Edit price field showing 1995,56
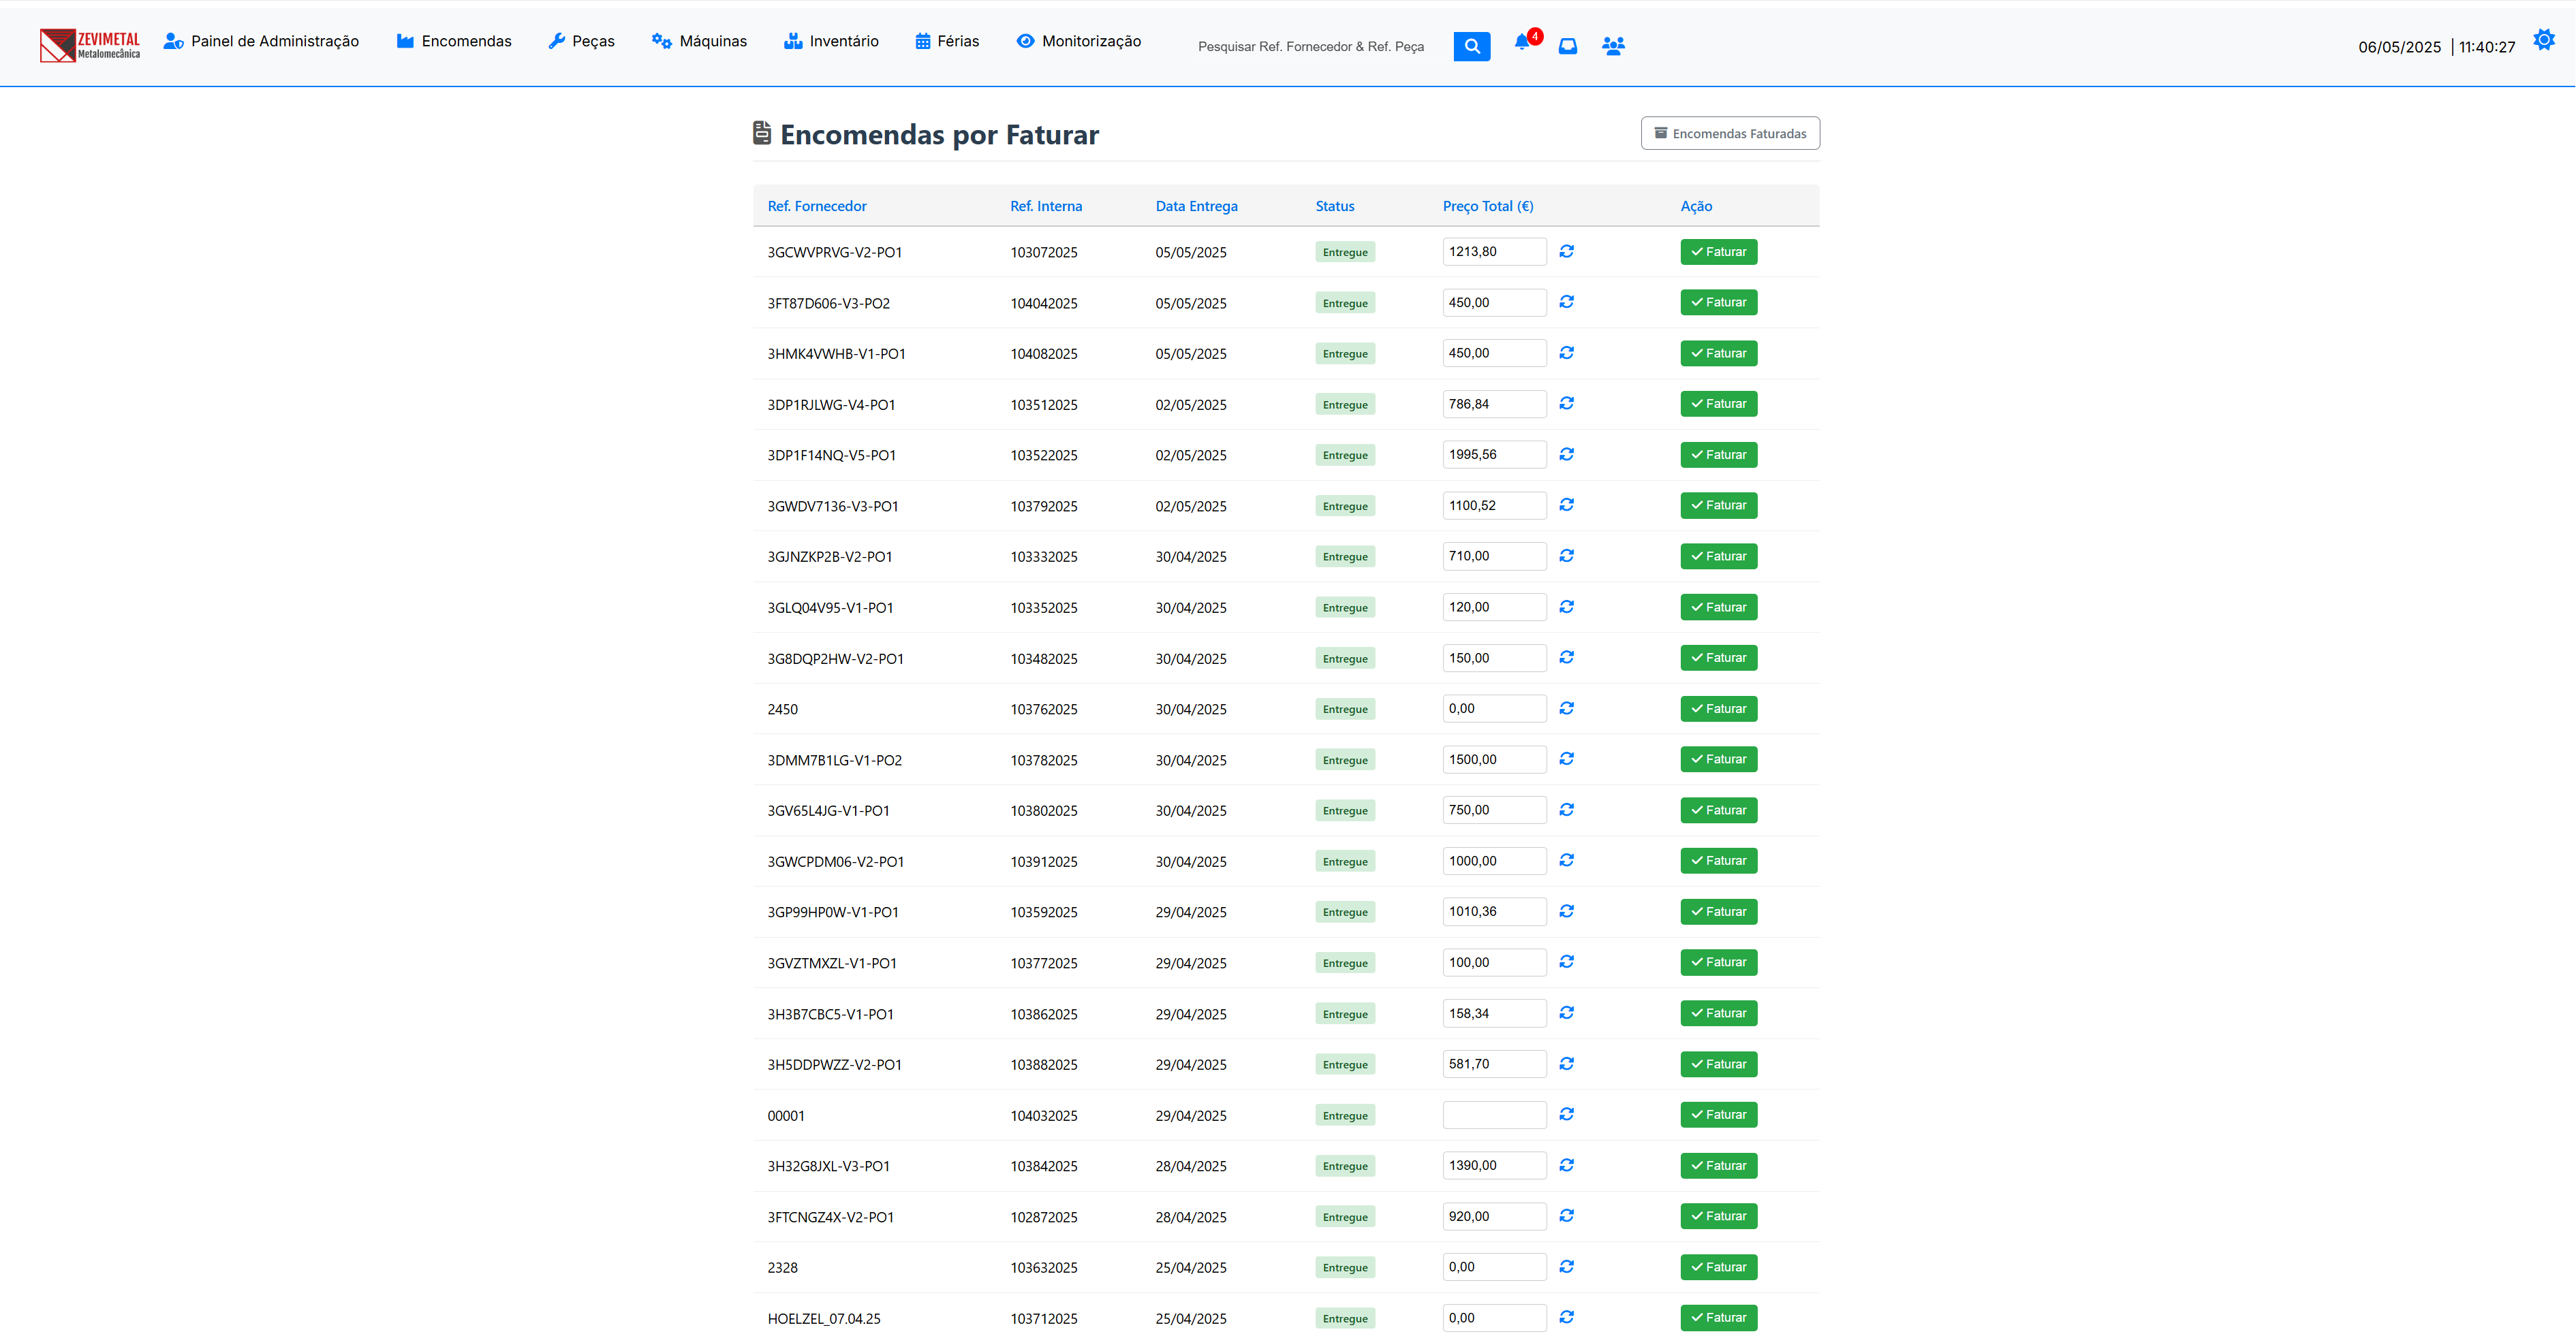 point(1494,455)
